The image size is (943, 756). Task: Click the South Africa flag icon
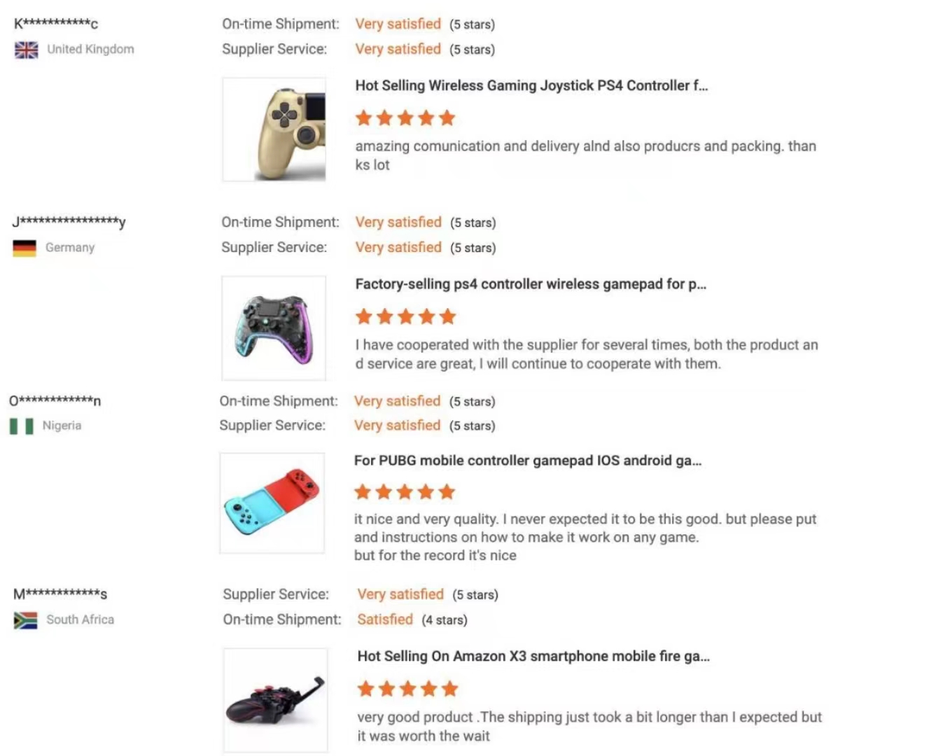coord(25,620)
